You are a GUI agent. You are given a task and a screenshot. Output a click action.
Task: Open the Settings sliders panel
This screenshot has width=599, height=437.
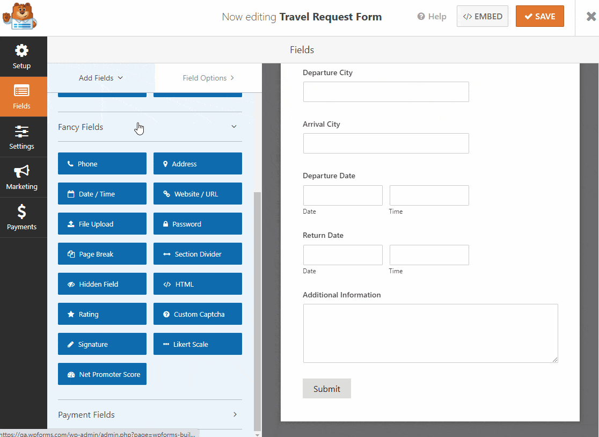[x=22, y=137]
